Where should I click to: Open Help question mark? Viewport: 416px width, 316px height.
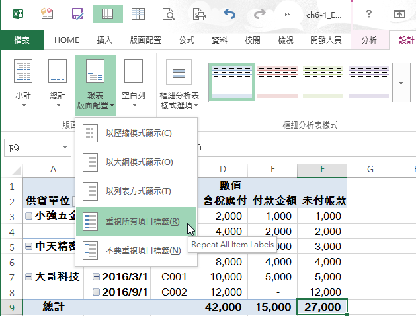(x=369, y=14)
